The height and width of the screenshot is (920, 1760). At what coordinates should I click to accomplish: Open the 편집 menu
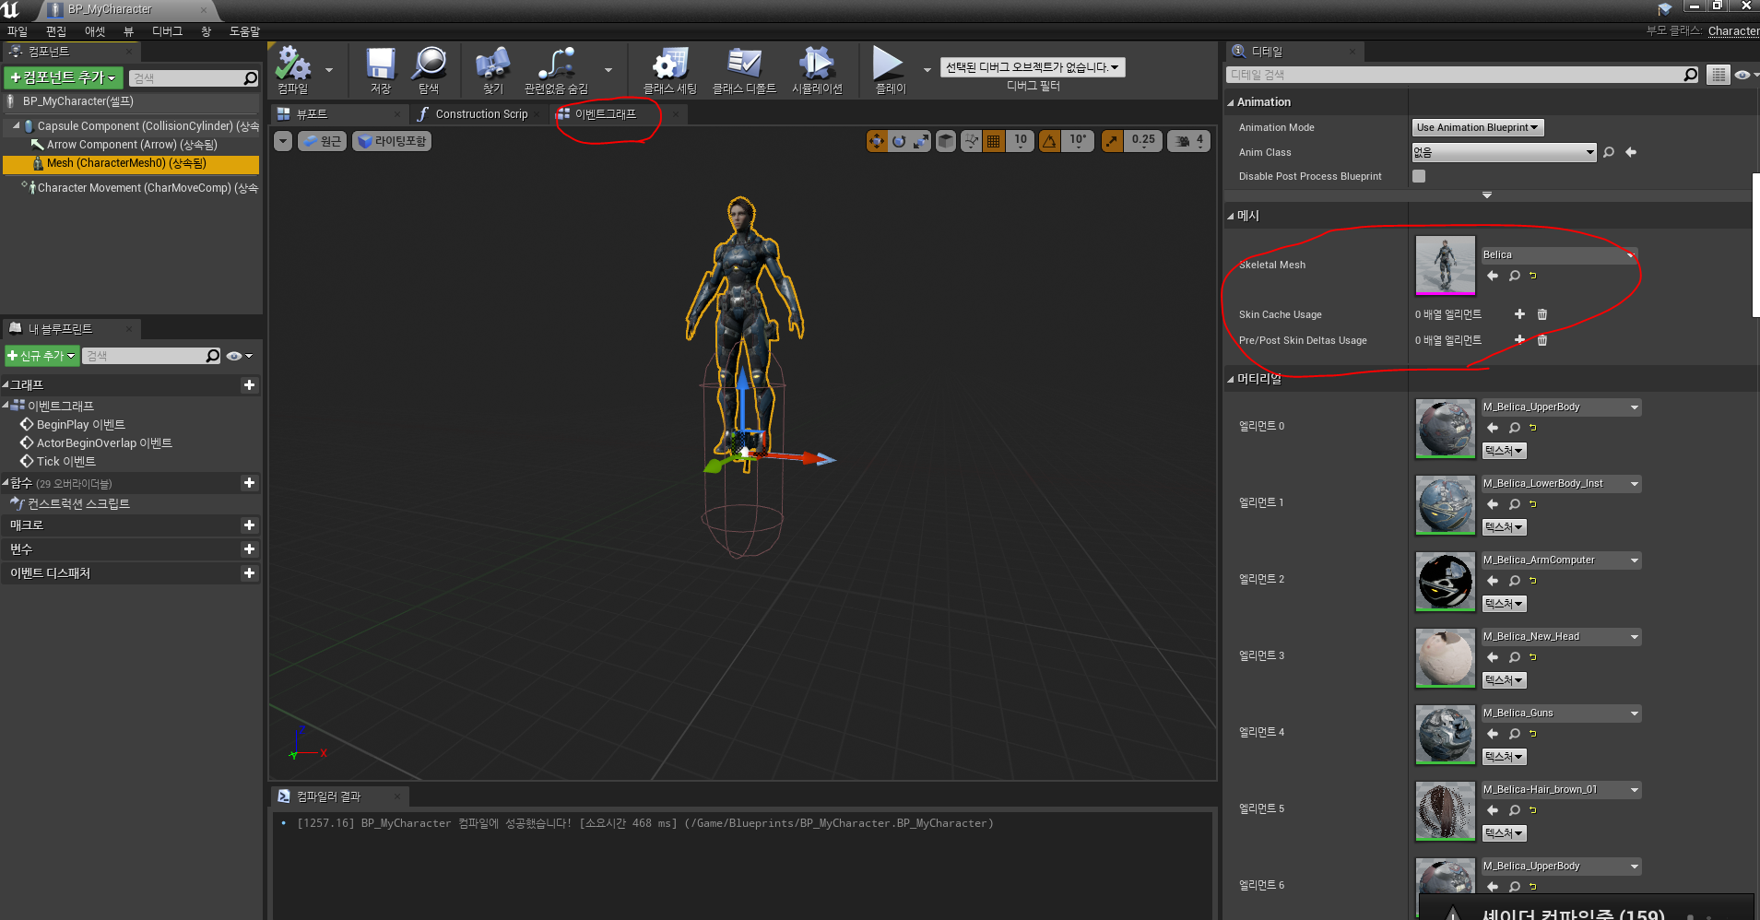tap(56, 31)
